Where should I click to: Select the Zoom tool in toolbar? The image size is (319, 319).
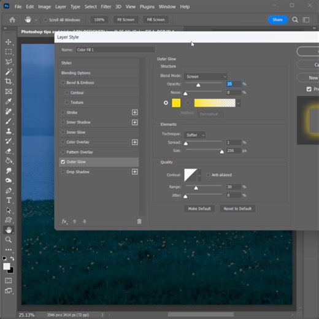(x=9, y=240)
